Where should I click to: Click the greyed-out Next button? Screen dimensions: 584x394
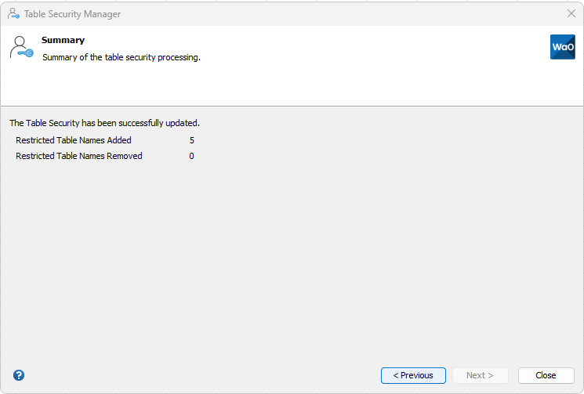(x=480, y=375)
